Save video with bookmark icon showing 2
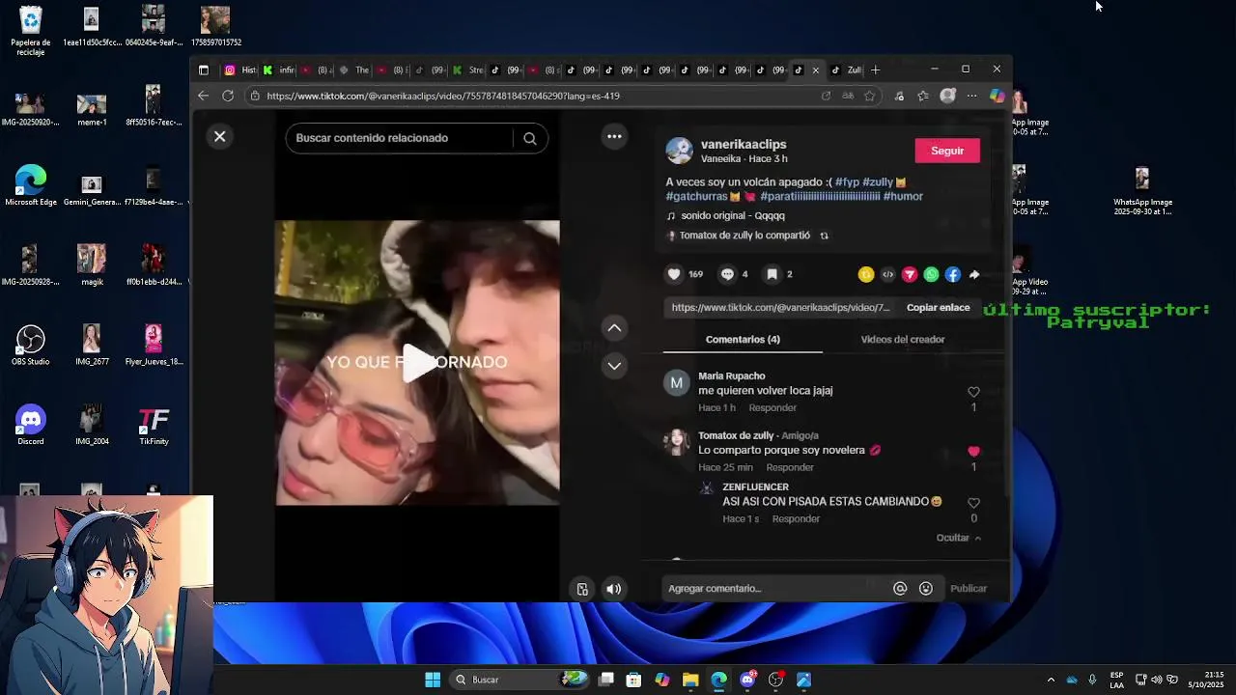The image size is (1236, 695). 772,274
